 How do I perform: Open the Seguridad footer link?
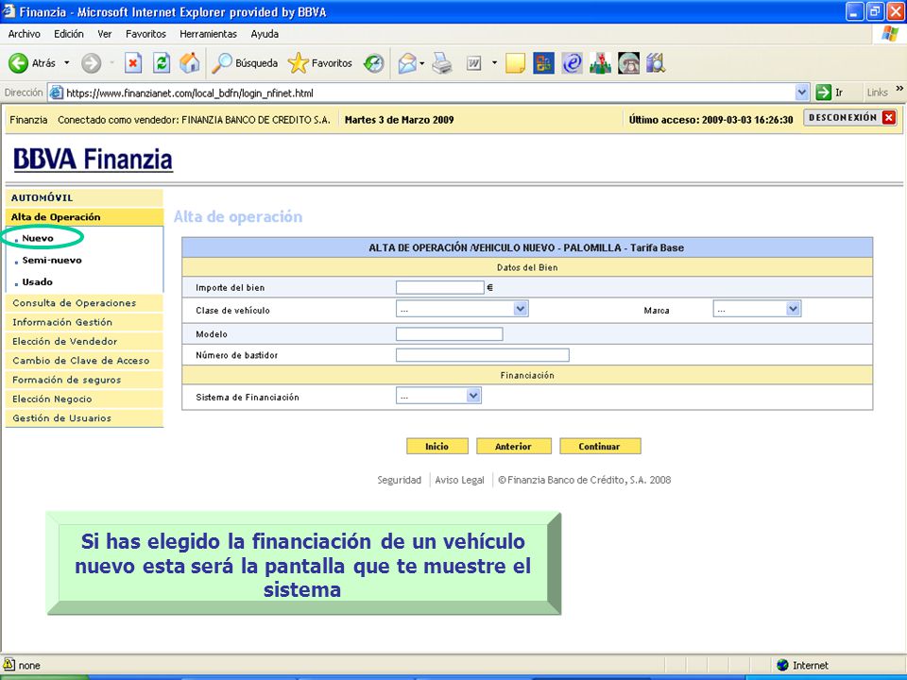coord(399,480)
